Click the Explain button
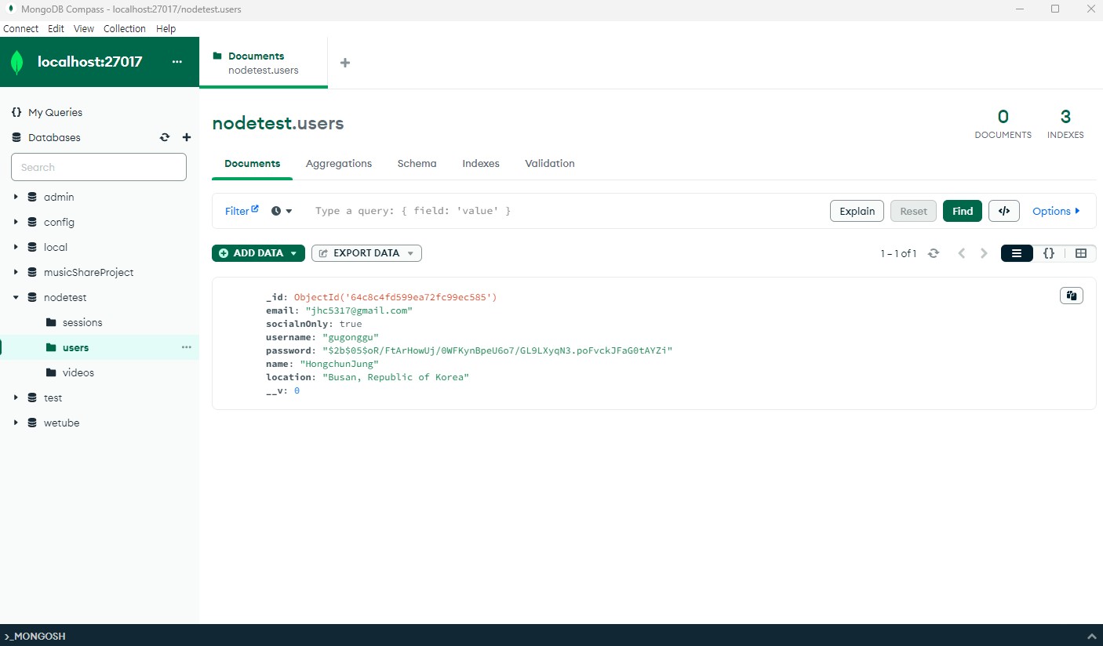Viewport: 1103px width, 646px height. pos(857,211)
